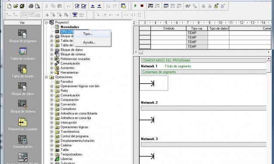Select the Novedades tree item
Screen dimensions: 274x164
[70, 27]
